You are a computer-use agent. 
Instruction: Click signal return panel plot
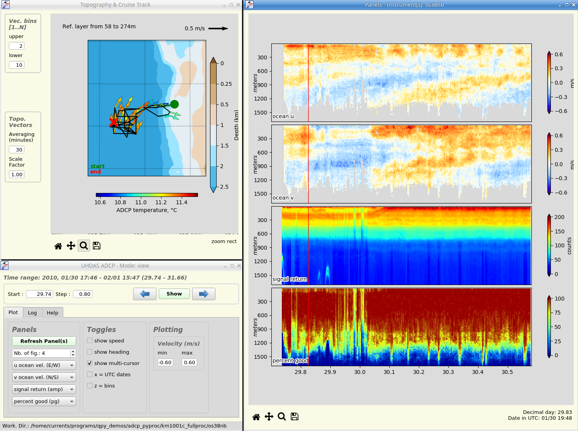[401, 245]
